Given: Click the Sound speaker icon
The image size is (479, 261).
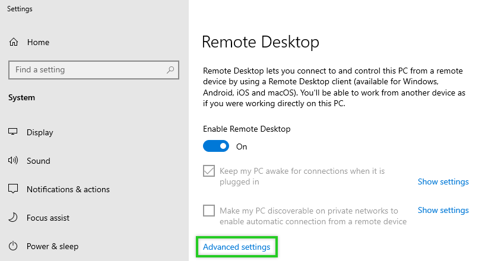Looking at the screenshot, I should click(14, 161).
